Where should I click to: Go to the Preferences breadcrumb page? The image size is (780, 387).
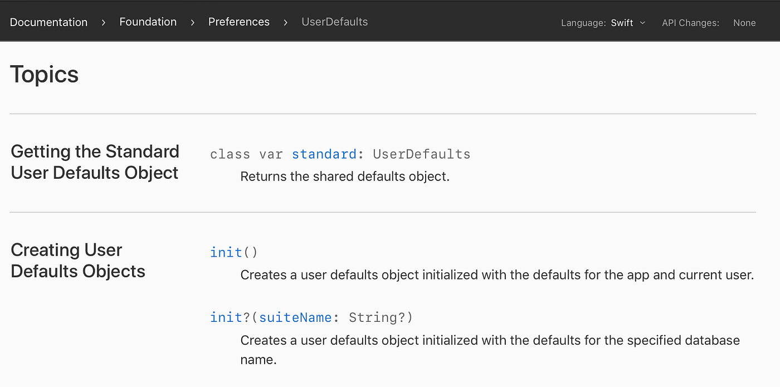pyautogui.click(x=238, y=22)
